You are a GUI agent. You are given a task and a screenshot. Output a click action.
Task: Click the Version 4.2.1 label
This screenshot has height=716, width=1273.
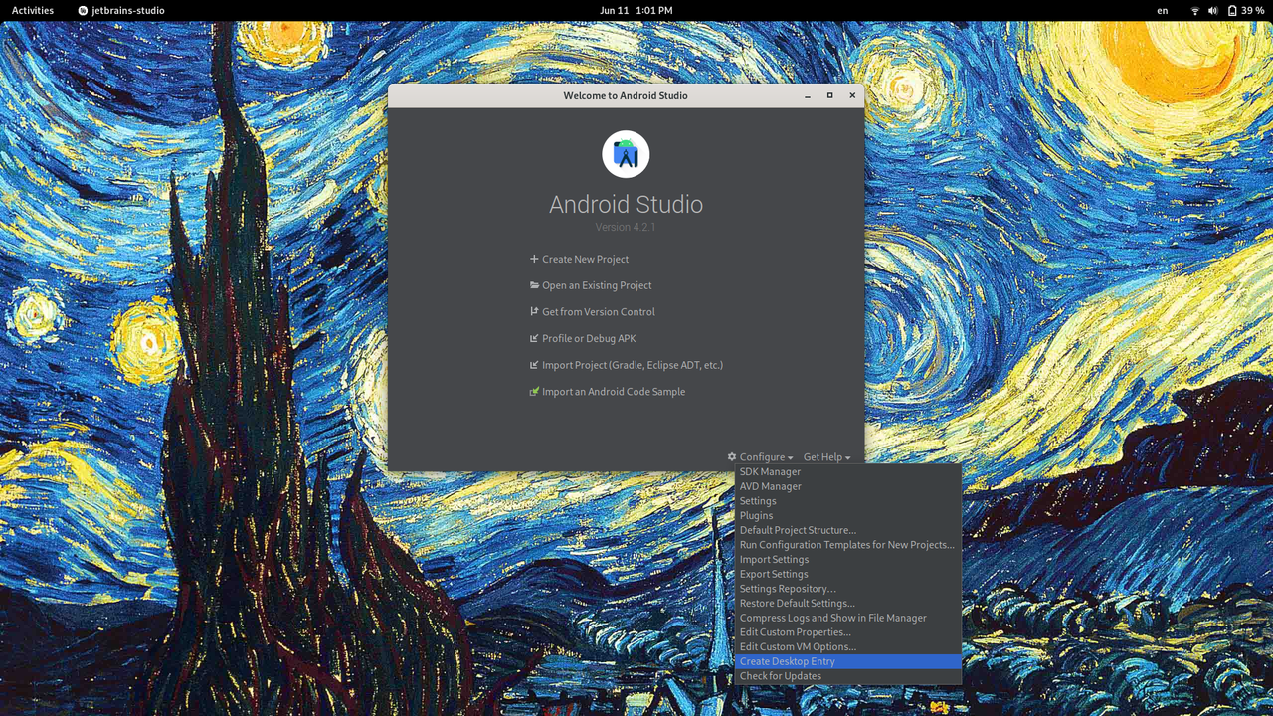coord(626,228)
